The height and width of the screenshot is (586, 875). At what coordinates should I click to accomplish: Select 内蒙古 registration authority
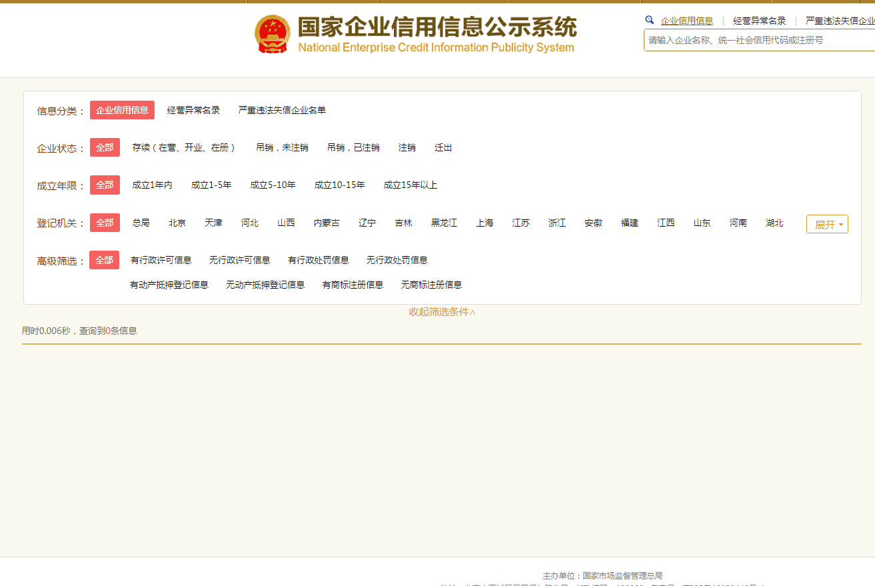pyautogui.click(x=327, y=223)
